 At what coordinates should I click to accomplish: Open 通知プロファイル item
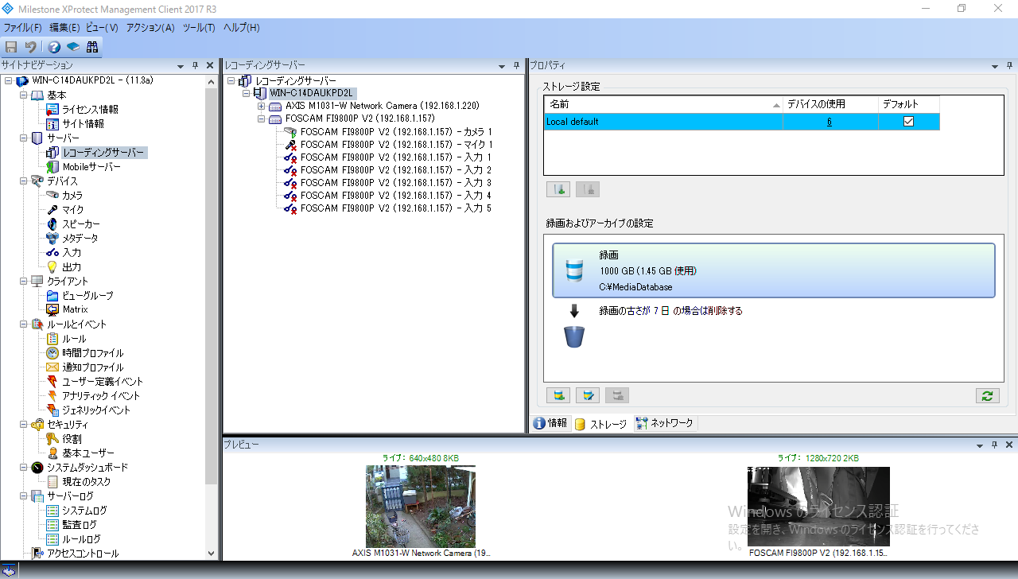pos(93,367)
